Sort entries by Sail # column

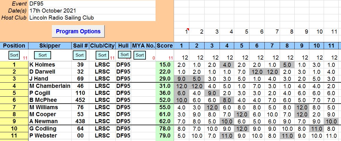(x=80, y=55)
